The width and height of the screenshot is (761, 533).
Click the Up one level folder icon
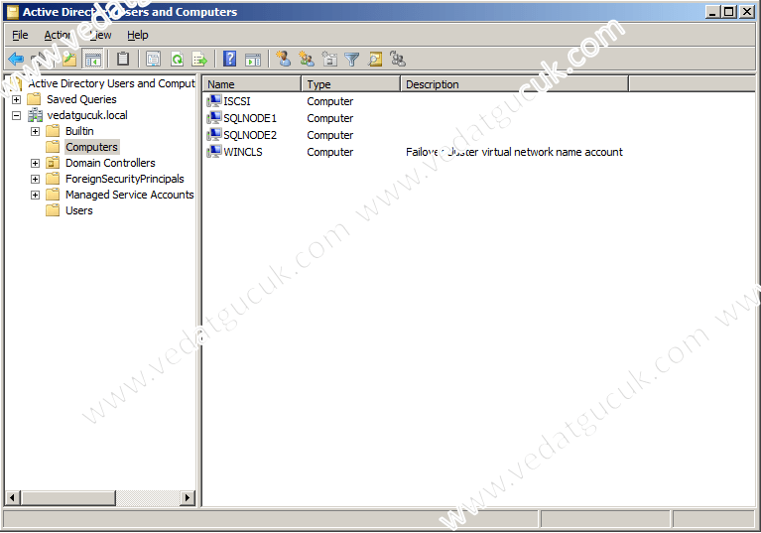68,60
